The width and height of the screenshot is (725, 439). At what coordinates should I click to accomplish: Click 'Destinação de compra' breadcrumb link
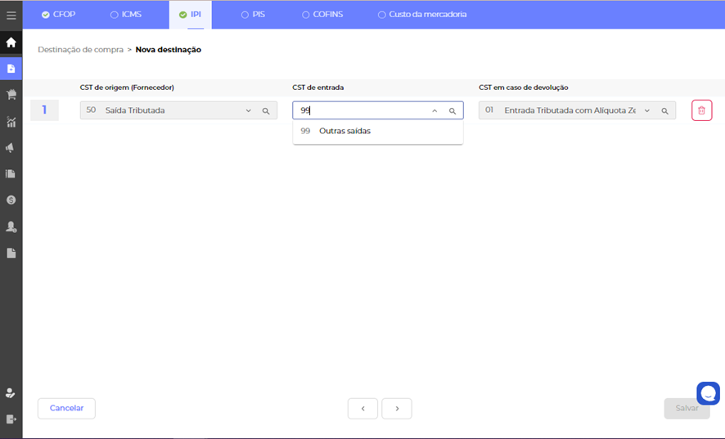(80, 50)
